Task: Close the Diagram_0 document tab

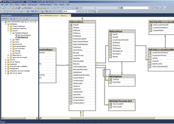Action: pyautogui.click(x=70, y=16)
